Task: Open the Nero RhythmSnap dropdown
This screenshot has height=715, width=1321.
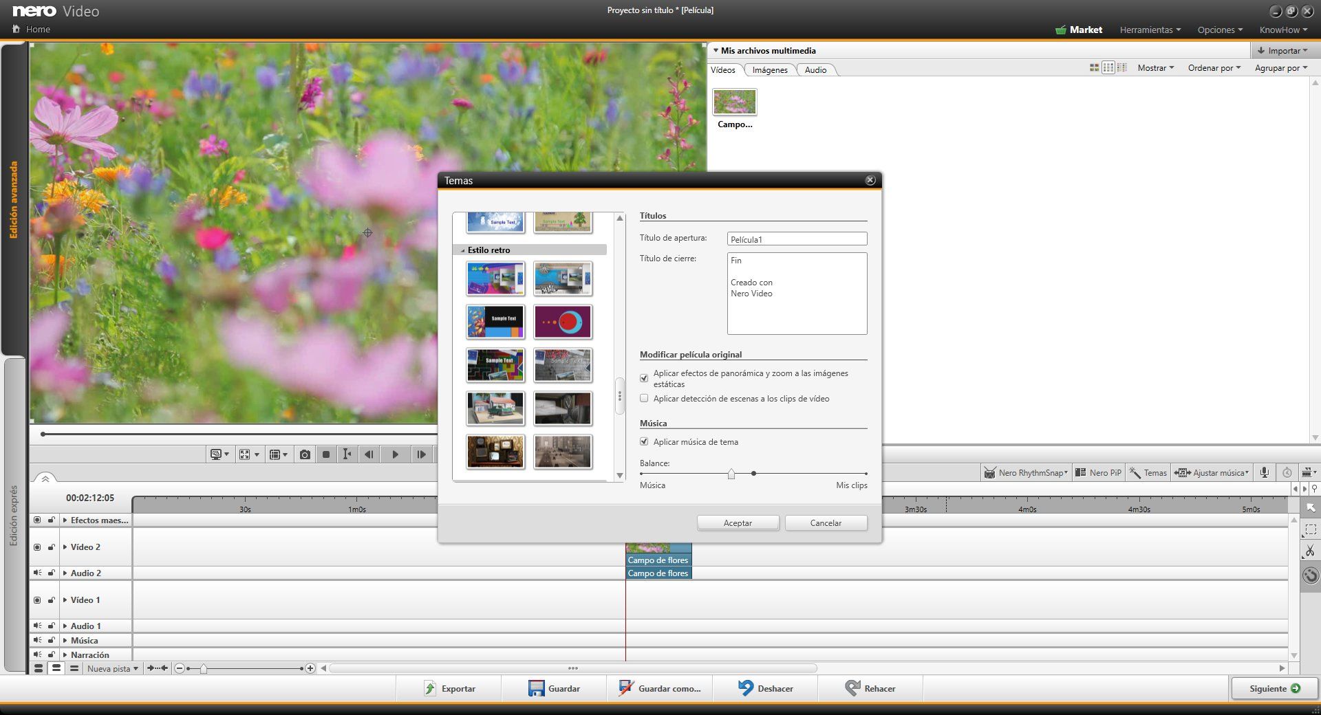Action: pyautogui.click(x=1026, y=472)
